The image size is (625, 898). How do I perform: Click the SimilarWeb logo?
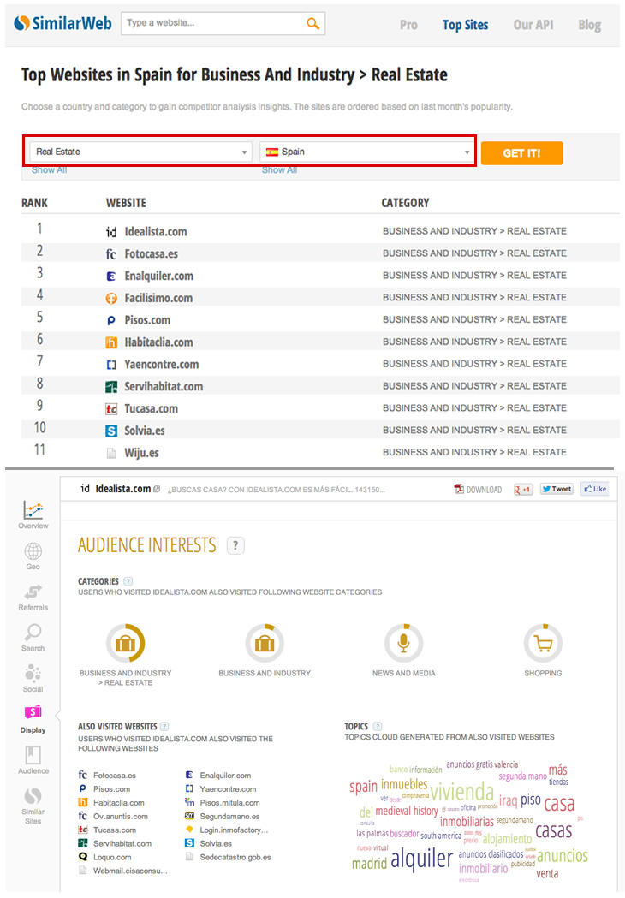pyautogui.click(x=63, y=23)
